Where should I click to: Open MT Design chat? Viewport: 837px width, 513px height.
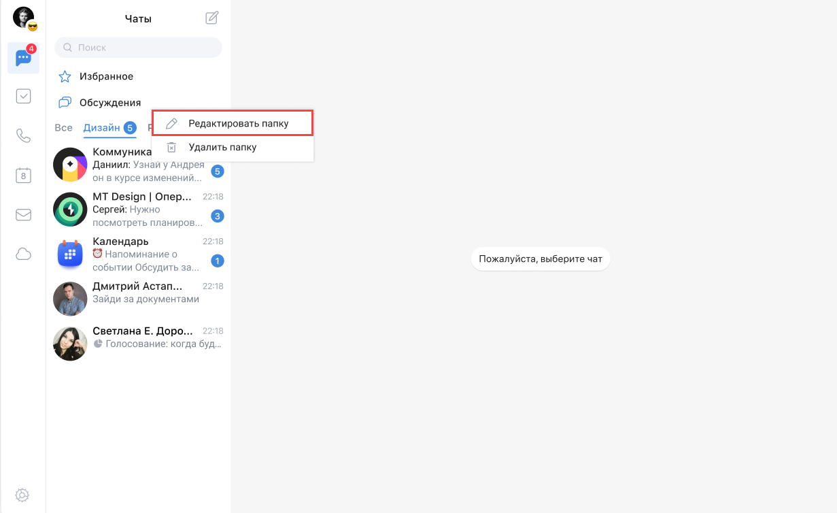coord(138,210)
